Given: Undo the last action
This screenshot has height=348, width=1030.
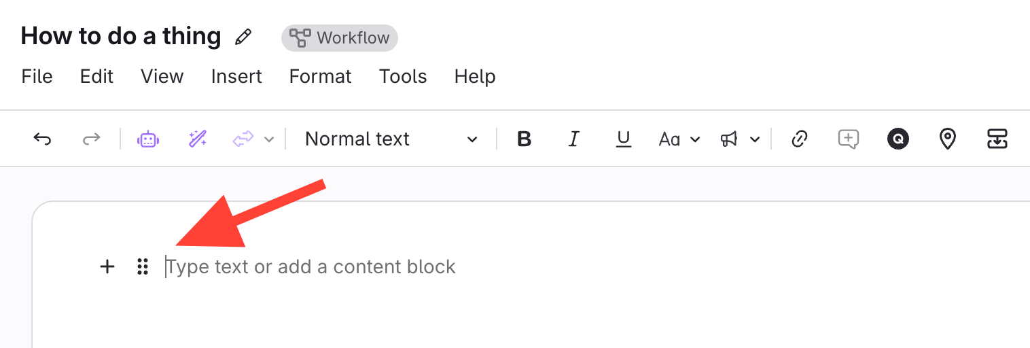Looking at the screenshot, I should point(42,139).
